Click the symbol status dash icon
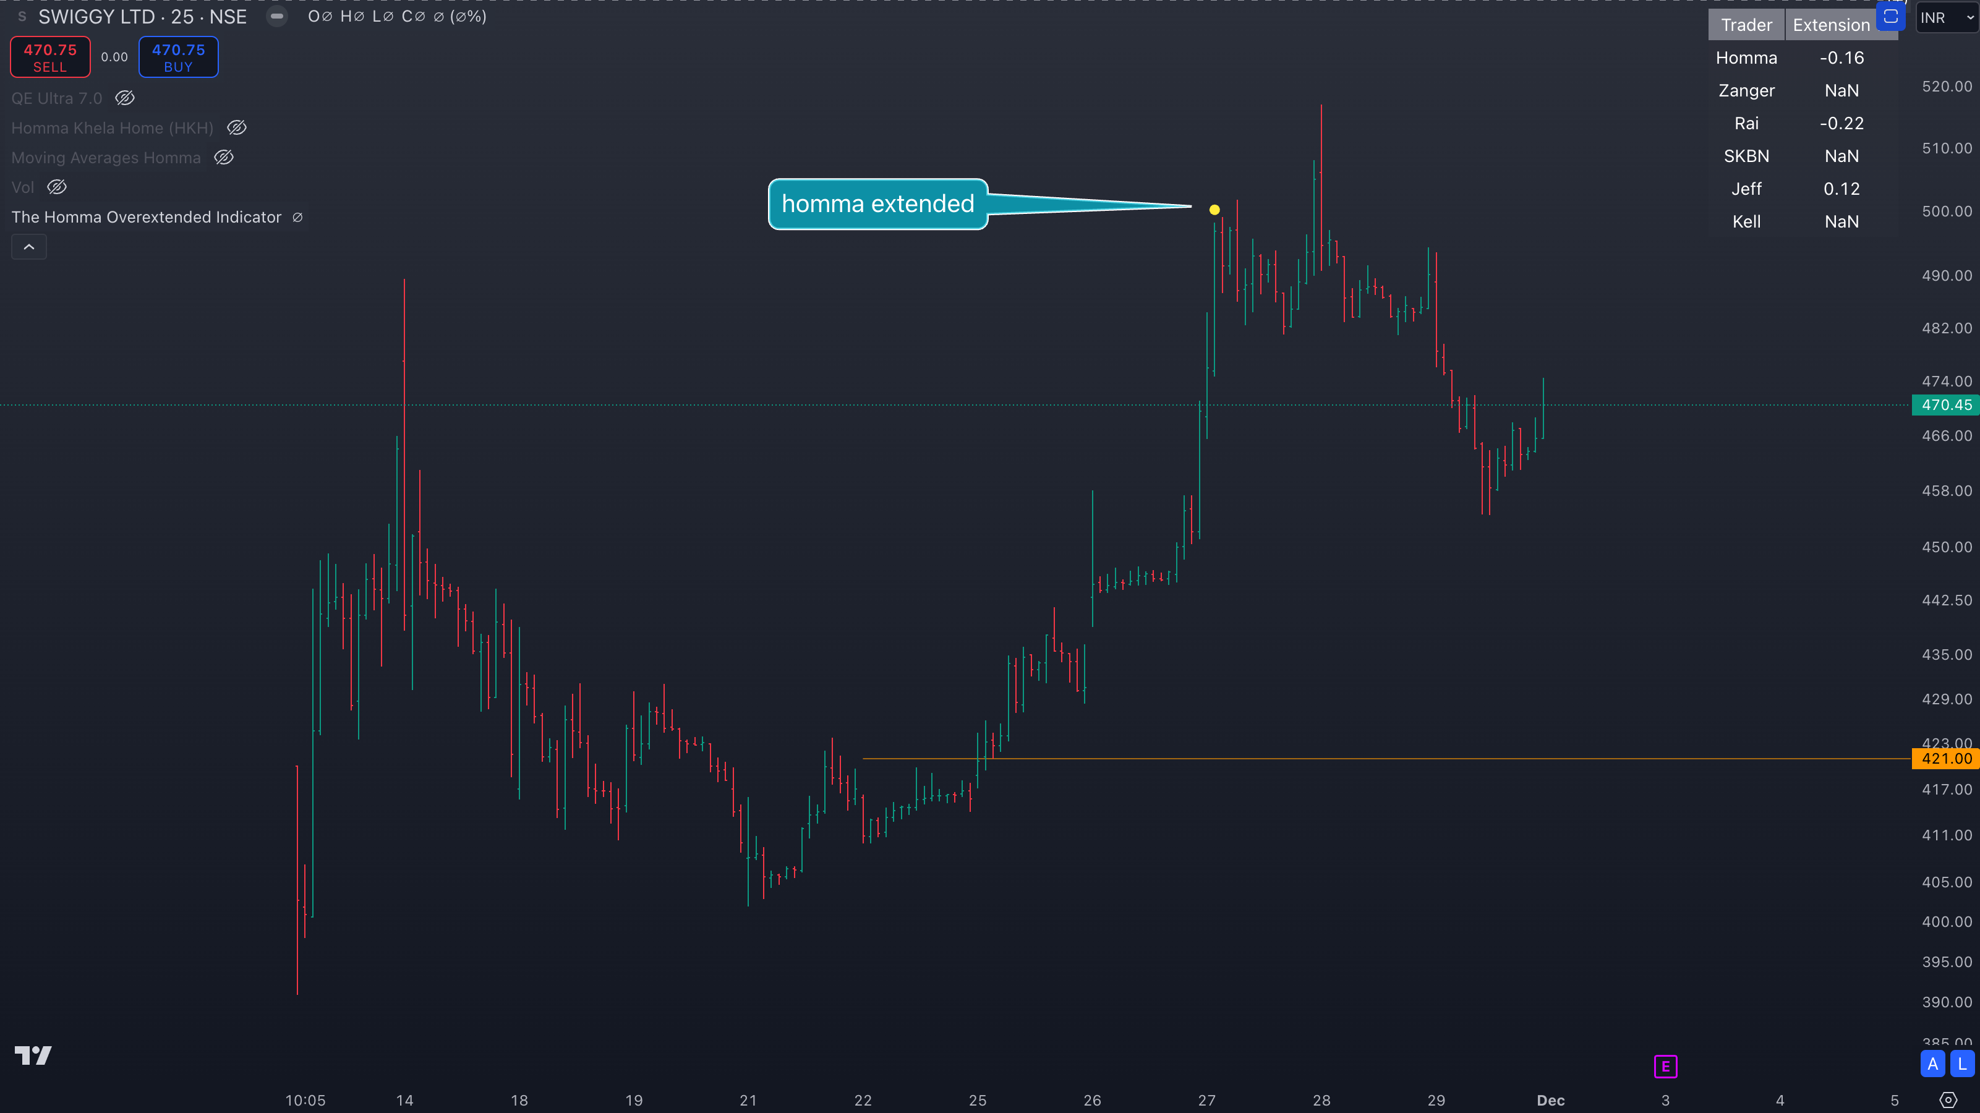1980x1113 pixels. point(276,16)
